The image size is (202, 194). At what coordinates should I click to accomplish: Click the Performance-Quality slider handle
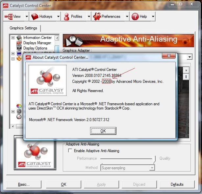pos(154,159)
